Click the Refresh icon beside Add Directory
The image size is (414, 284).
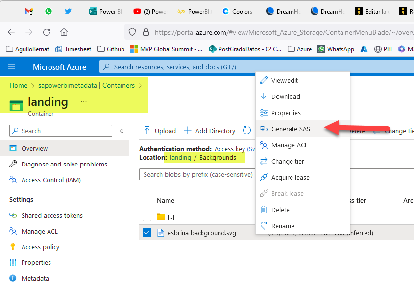247,131
